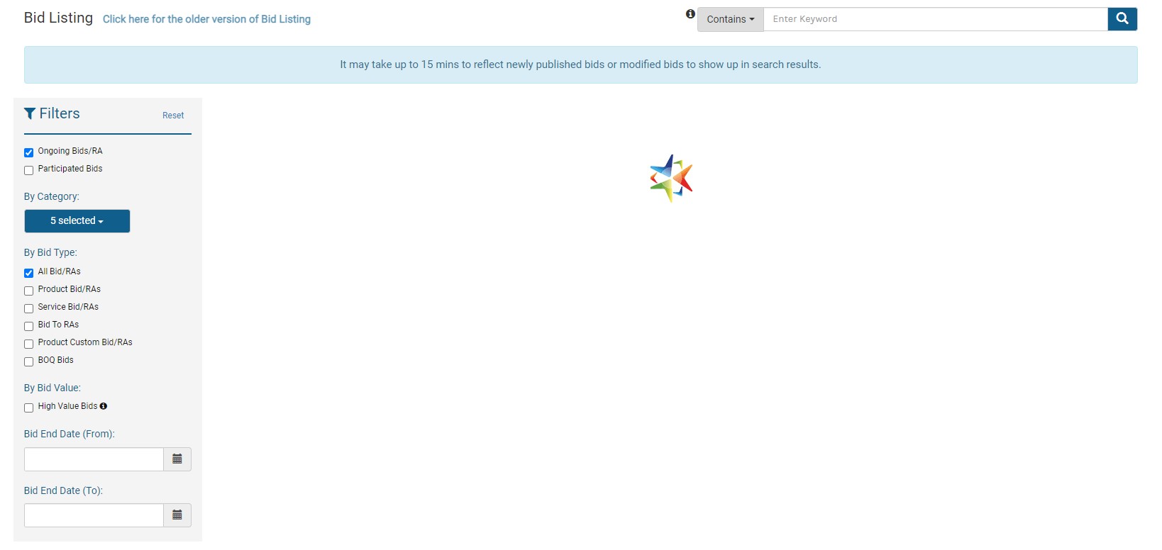
Task: Toggle All Bid/RAs checkbox
Action: 29,273
